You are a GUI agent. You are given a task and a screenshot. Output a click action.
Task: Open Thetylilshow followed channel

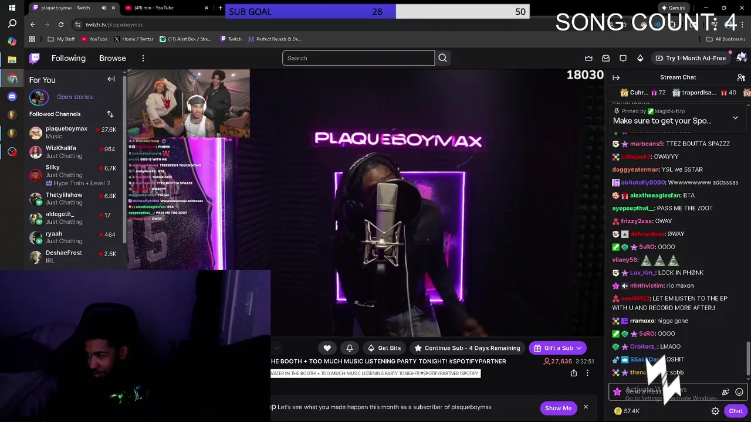[73, 199]
